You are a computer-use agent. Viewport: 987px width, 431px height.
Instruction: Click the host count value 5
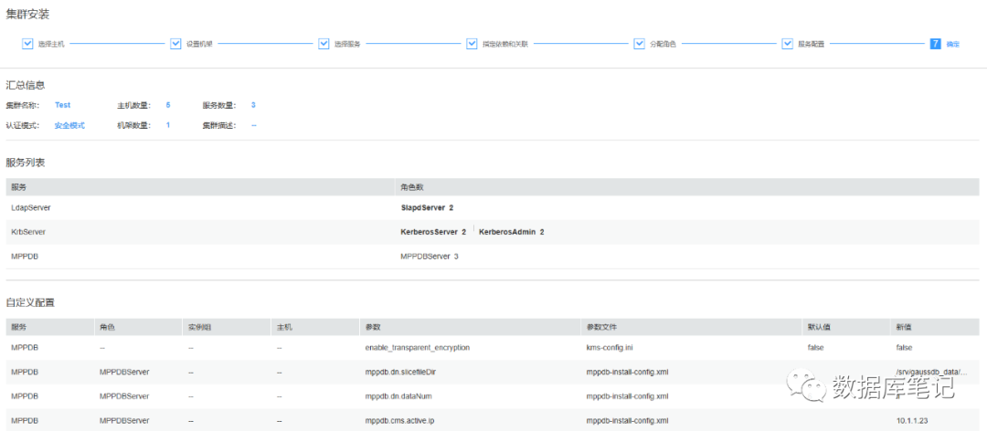pos(168,105)
